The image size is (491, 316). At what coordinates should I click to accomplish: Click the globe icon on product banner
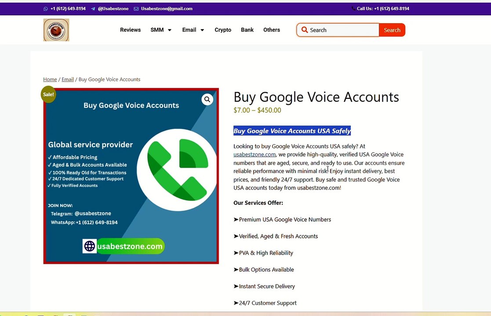(x=90, y=246)
